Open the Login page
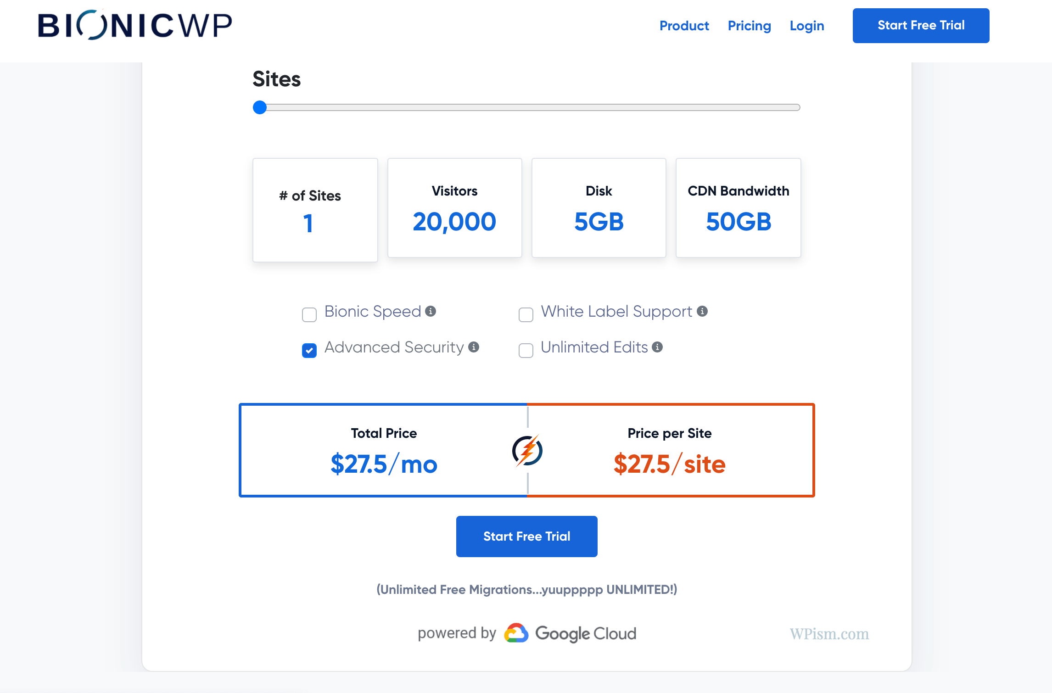Viewport: 1052px width, 693px height. click(x=806, y=26)
